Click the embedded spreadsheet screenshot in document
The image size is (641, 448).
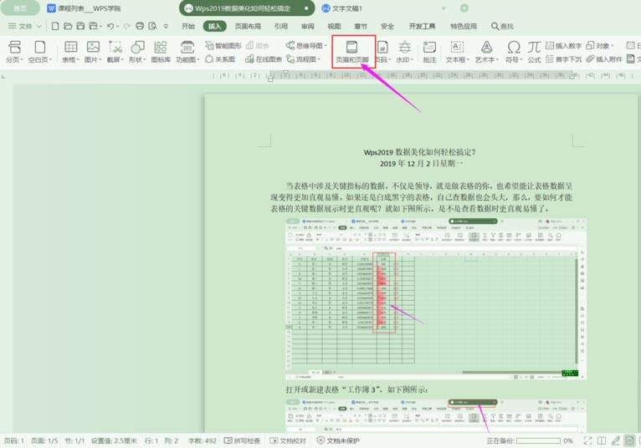pos(436,299)
